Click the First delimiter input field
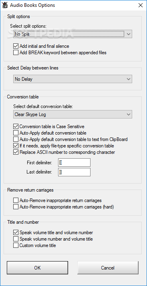Image resolution: width=147 pixels, height=286 pixels. [x=74, y=163]
